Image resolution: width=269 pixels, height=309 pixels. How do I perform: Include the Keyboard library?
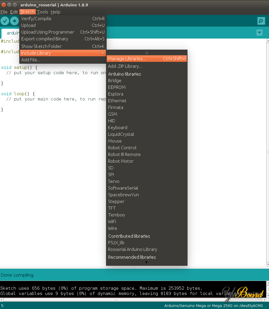147,128
